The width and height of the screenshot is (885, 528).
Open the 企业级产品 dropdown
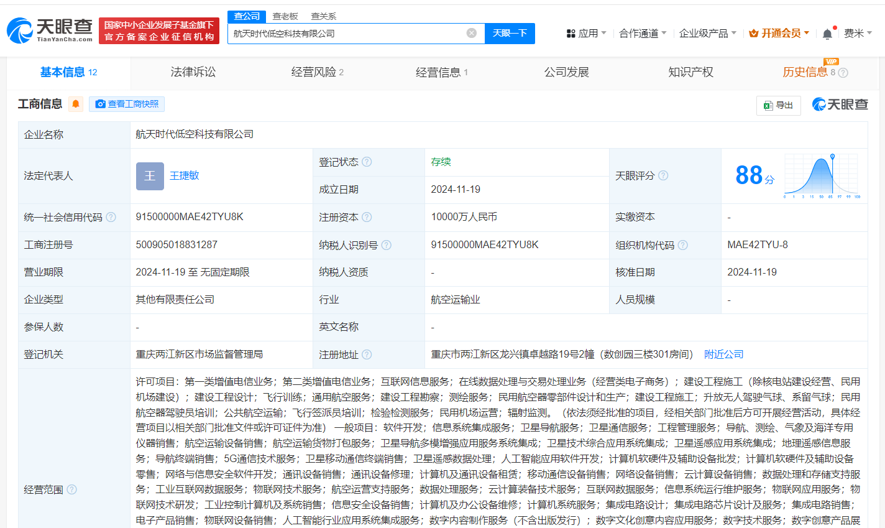[707, 33]
